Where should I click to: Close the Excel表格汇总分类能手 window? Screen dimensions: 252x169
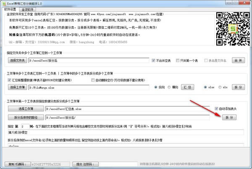[244, 3]
